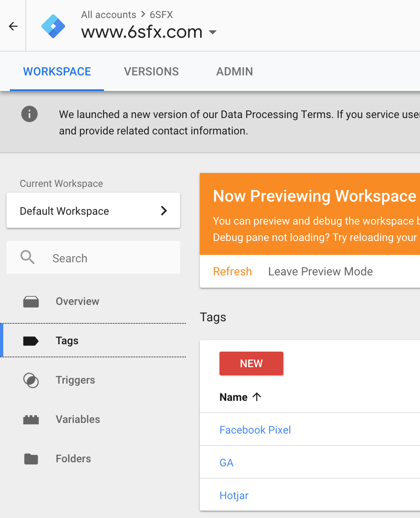Click the sort arrow beside Name
Screen dimensions: 420x518
257,397
